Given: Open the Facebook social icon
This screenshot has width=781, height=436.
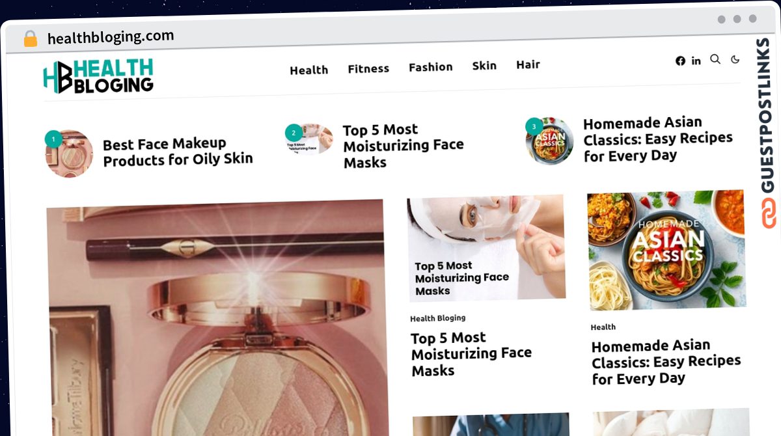Looking at the screenshot, I should point(680,61).
